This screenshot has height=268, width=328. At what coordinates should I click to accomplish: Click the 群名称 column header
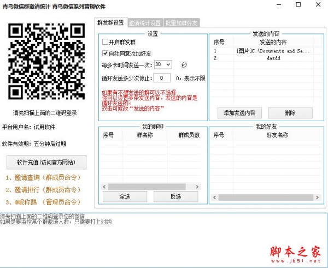pos(145,135)
